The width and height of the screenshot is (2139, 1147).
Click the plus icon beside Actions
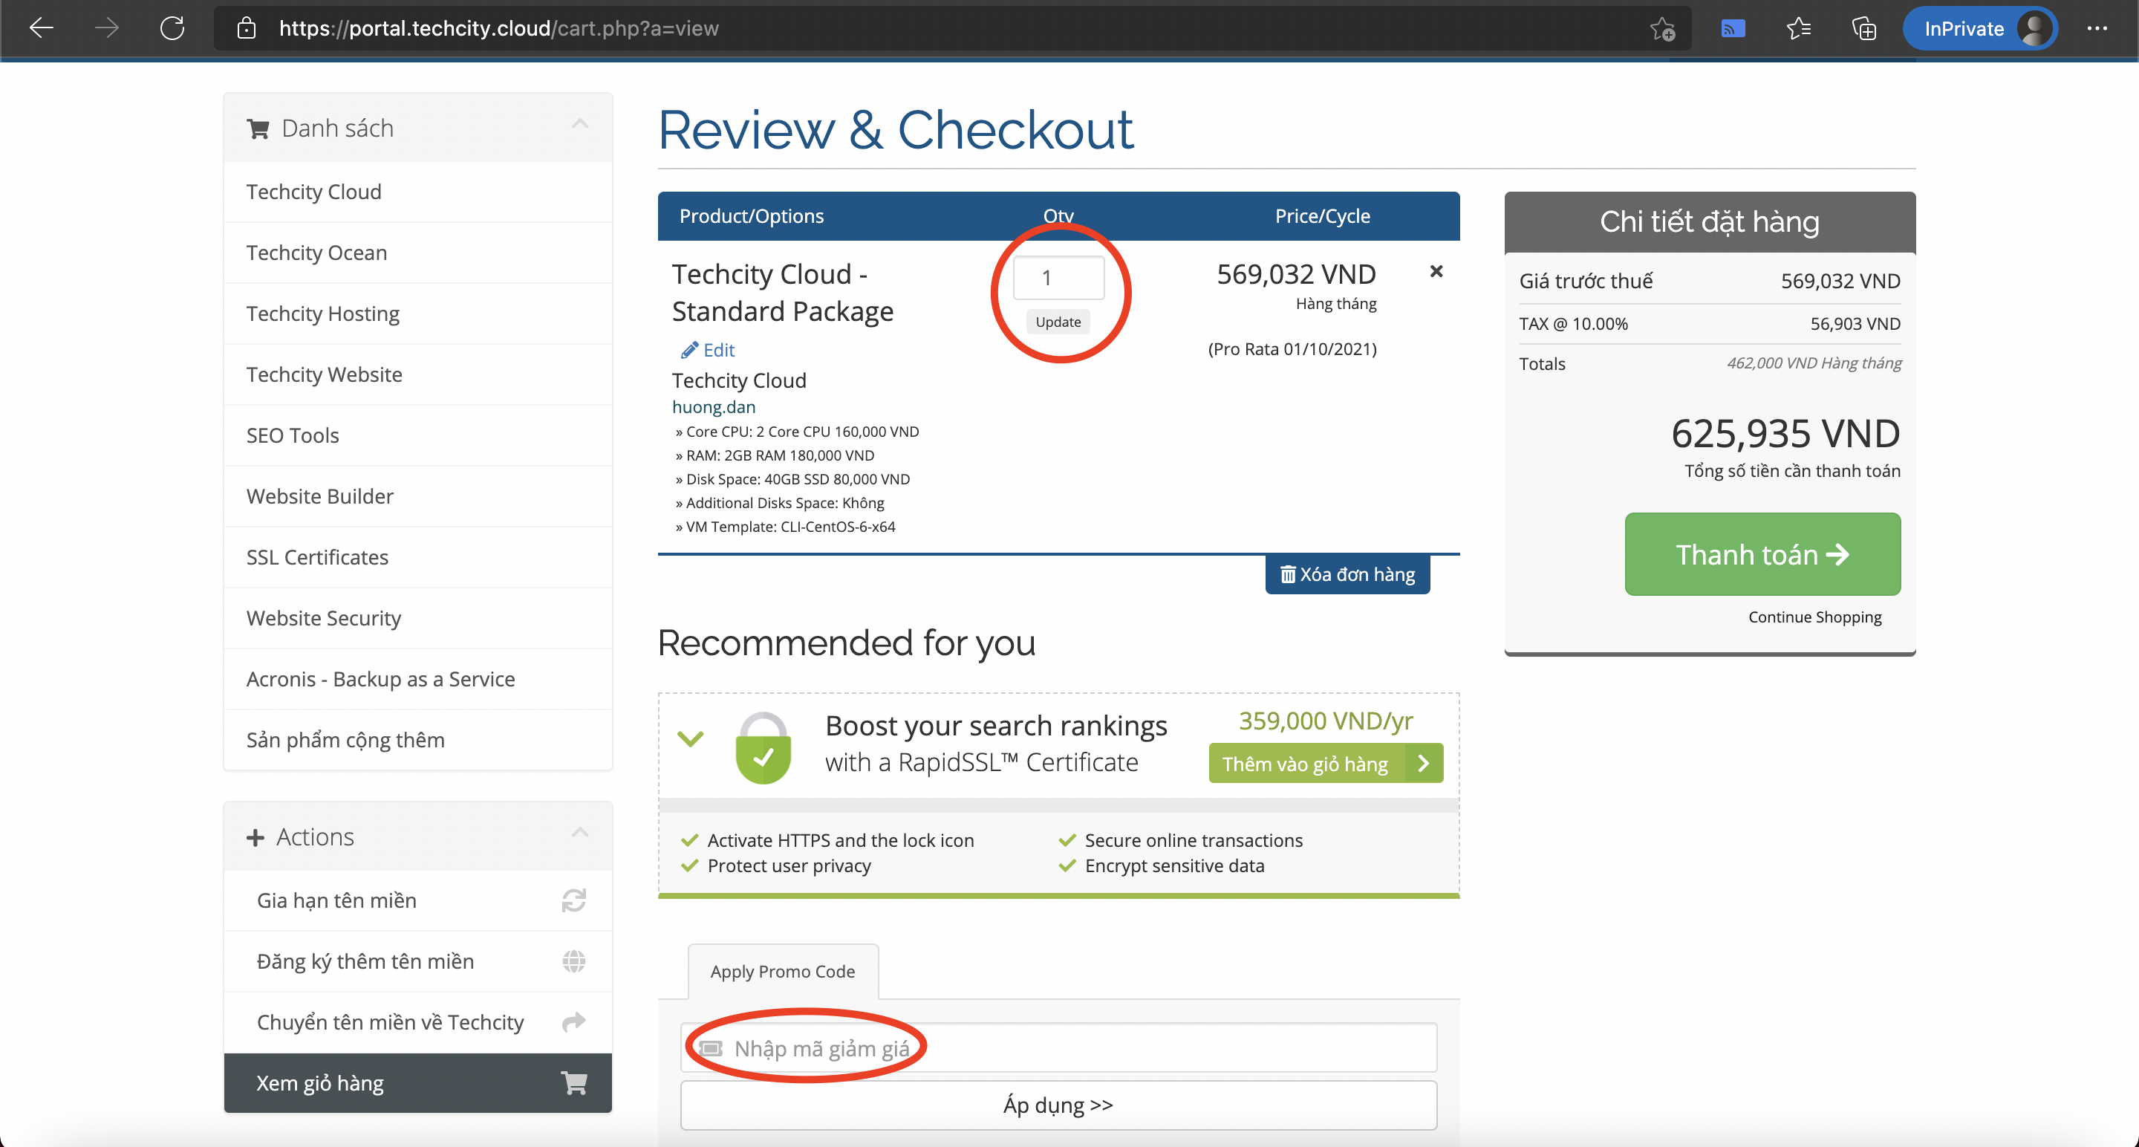255,837
